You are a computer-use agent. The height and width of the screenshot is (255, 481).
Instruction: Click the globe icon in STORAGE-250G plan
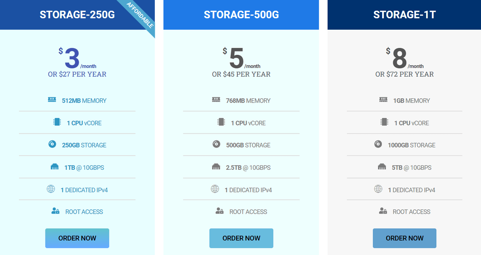coord(51,189)
